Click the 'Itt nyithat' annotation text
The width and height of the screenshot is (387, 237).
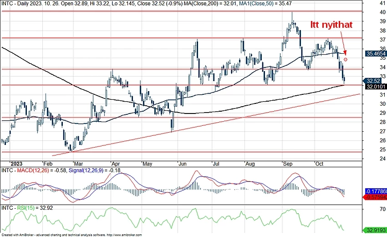(x=331, y=25)
